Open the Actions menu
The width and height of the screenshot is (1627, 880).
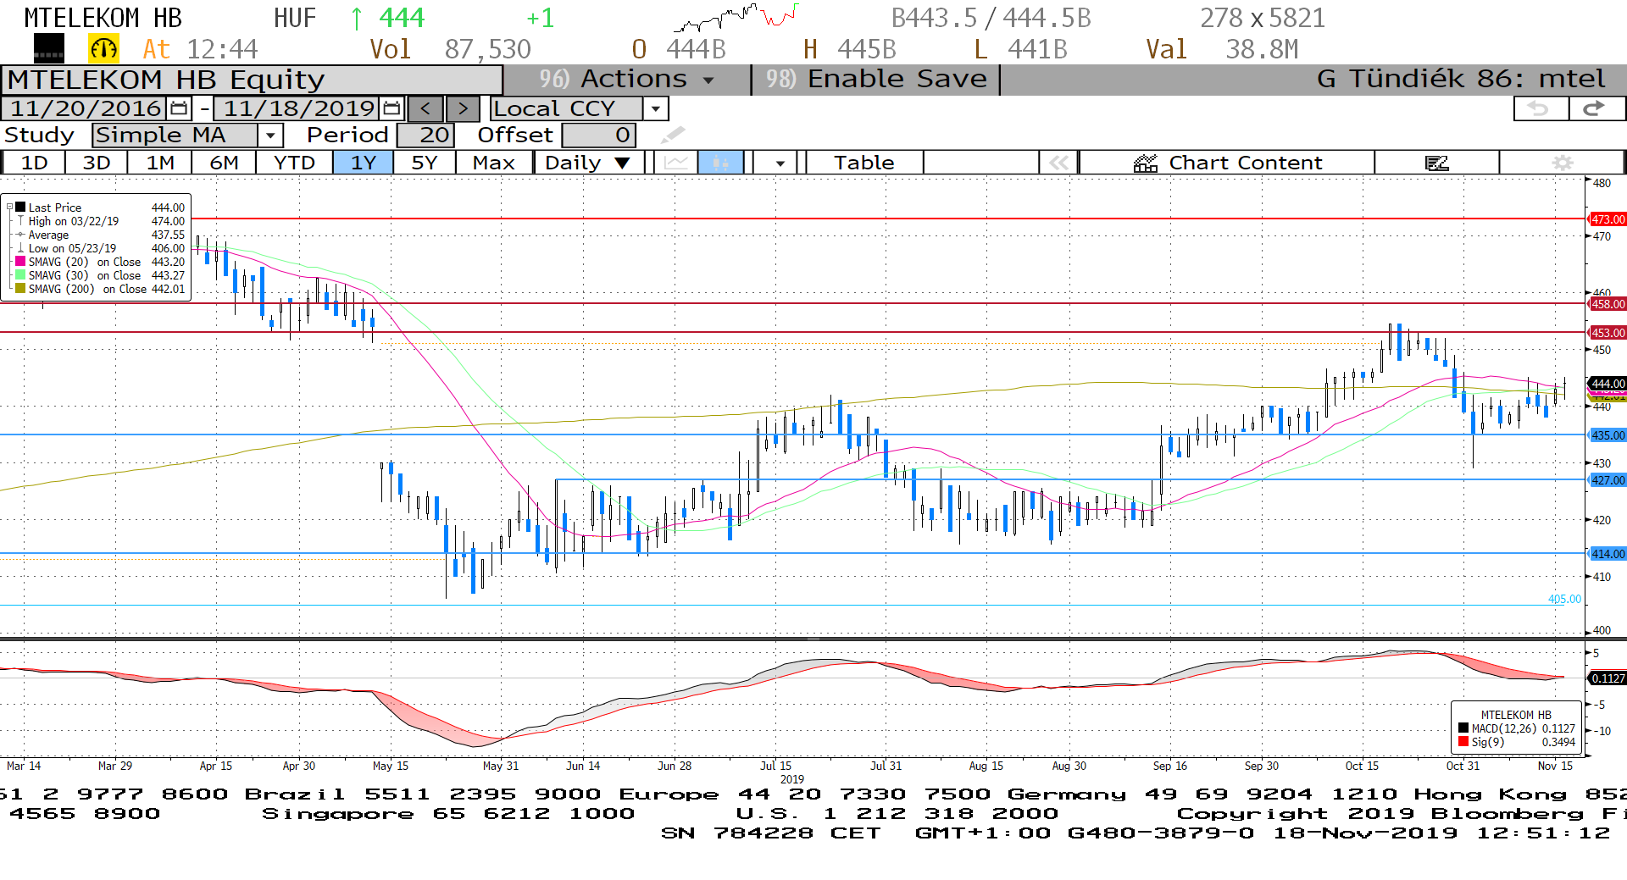[627, 79]
